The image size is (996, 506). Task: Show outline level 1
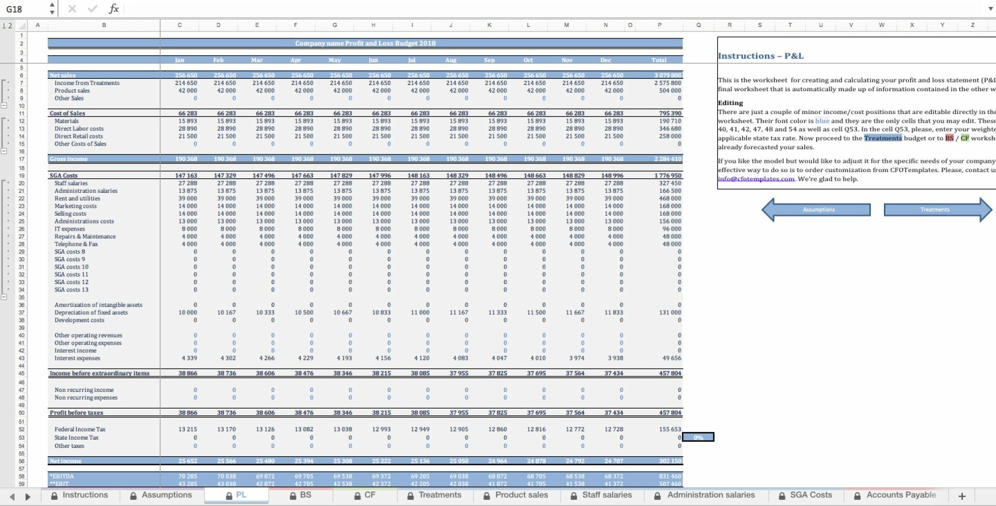click(x=4, y=25)
